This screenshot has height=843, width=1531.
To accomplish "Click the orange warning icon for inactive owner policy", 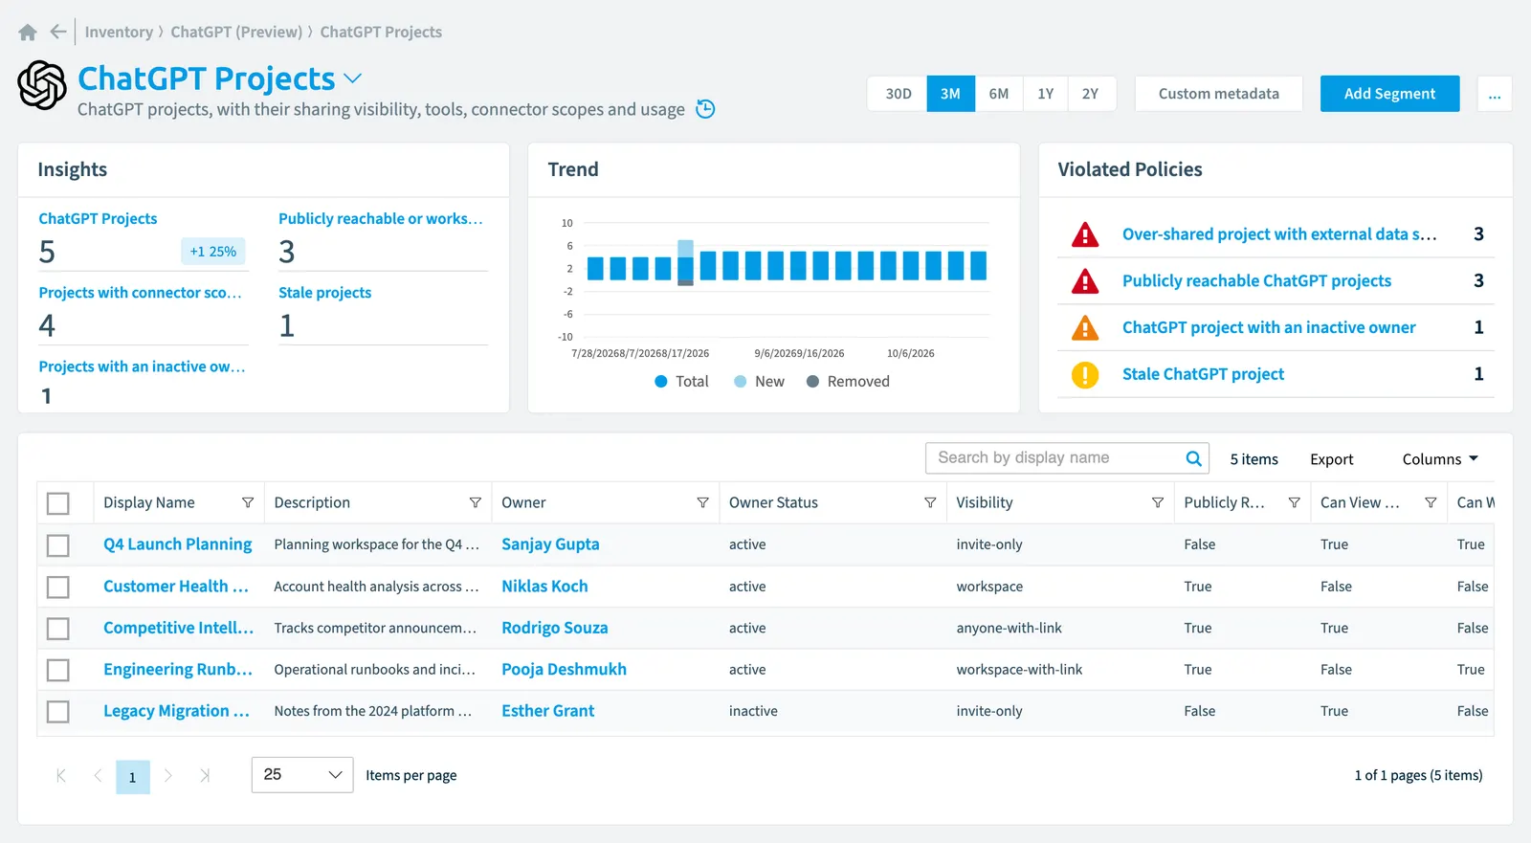I will (x=1085, y=327).
